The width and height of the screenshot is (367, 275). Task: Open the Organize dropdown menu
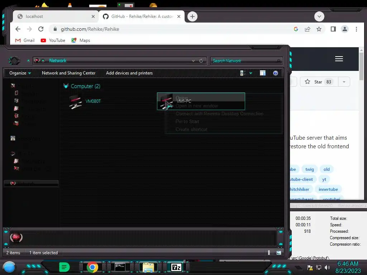tap(20, 73)
